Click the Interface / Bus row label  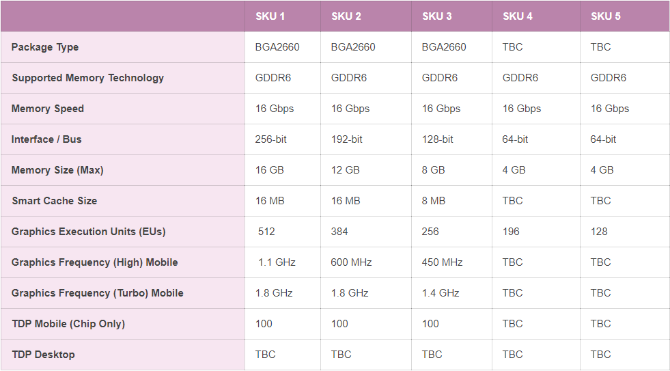click(46, 139)
